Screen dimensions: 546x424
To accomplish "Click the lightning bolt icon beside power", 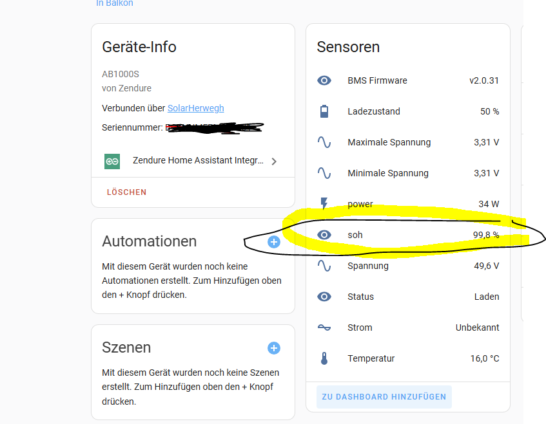I will [324, 204].
